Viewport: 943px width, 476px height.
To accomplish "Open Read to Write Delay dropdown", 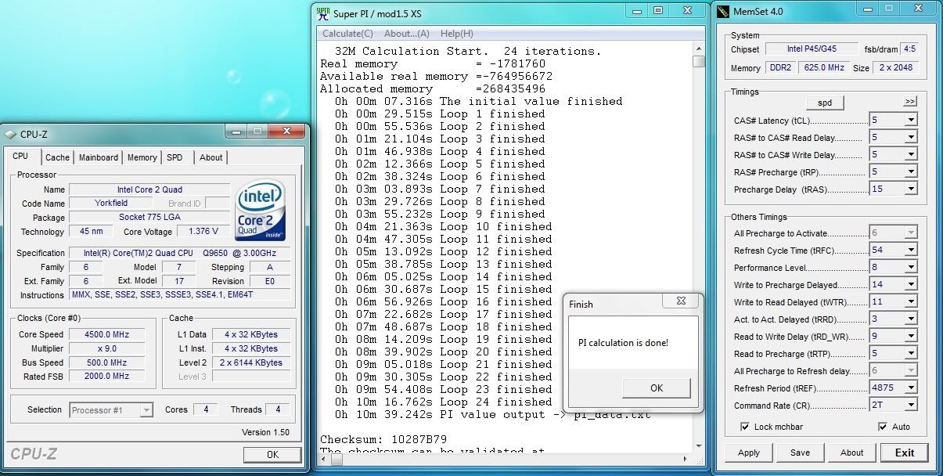I will pos(911,337).
